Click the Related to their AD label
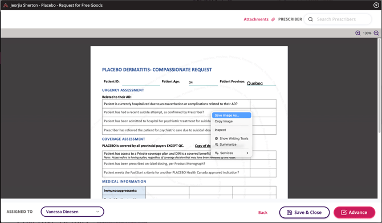 (117, 97)
